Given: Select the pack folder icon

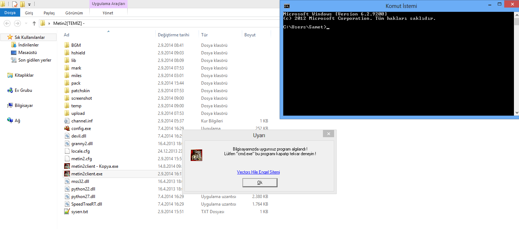Looking at the screenshot, I should [x=67, y=83].
